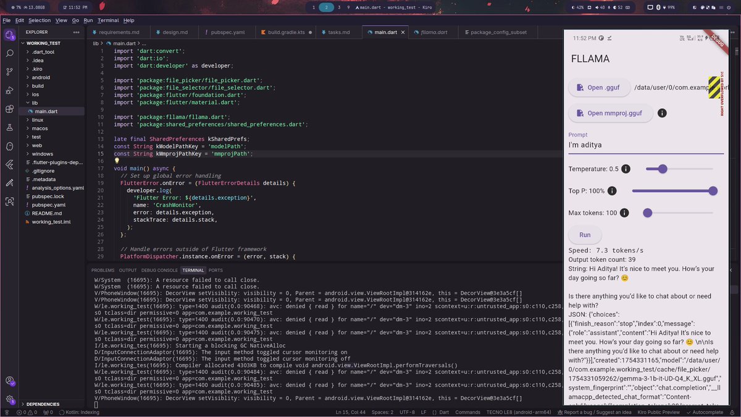Open the Source Control view

pos(9,72)
